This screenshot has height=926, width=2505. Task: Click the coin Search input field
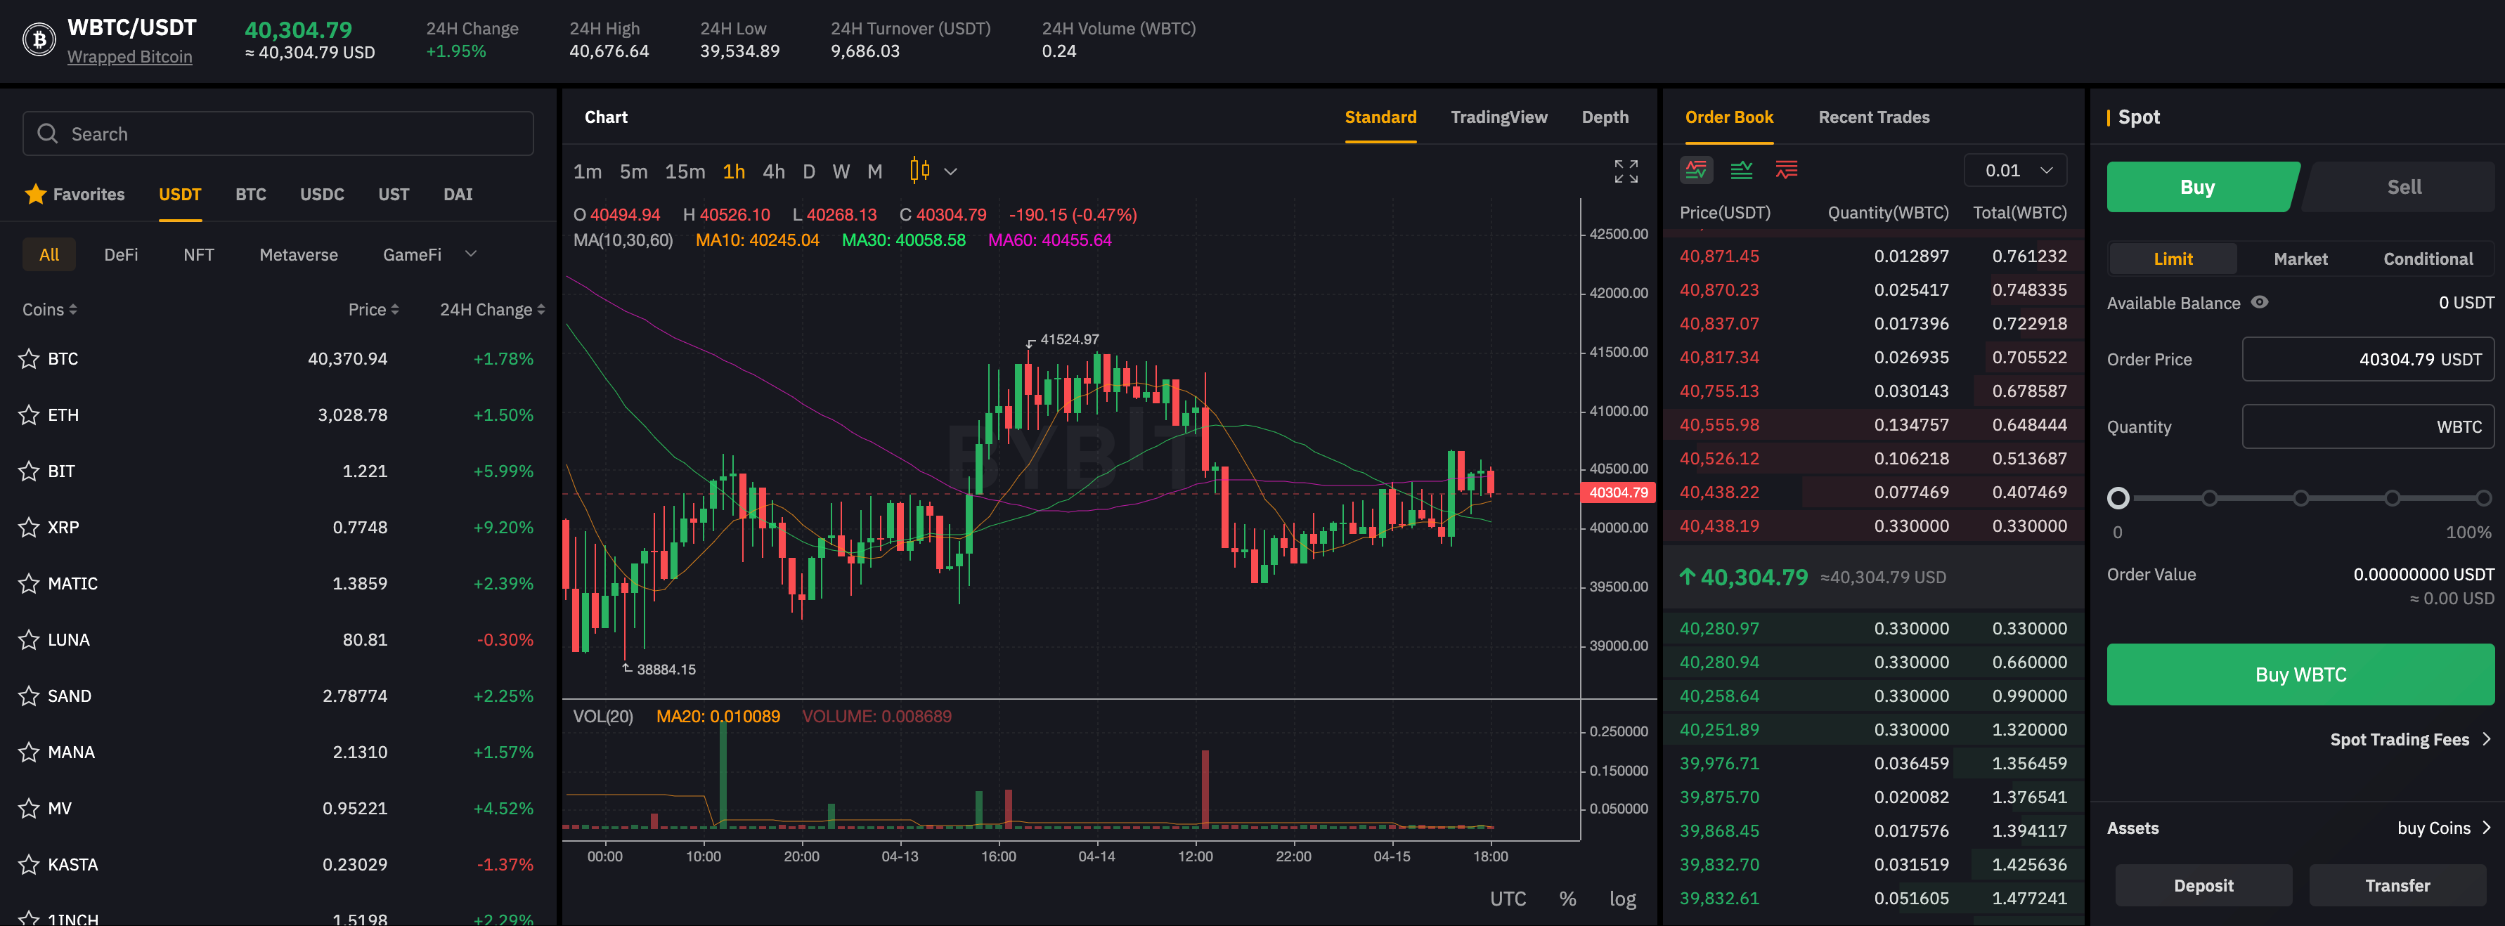[278, 134]
